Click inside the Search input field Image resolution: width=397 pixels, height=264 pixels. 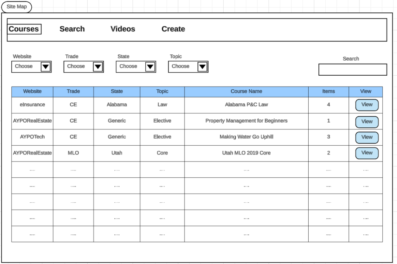click(x=352, y=70)
